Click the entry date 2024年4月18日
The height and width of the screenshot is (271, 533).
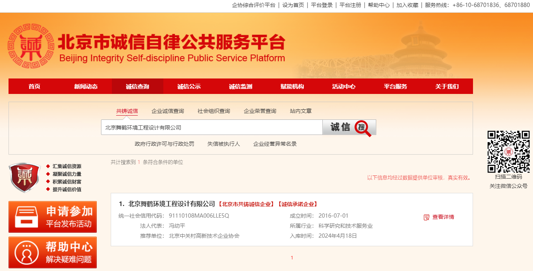[x=338, y=236]
